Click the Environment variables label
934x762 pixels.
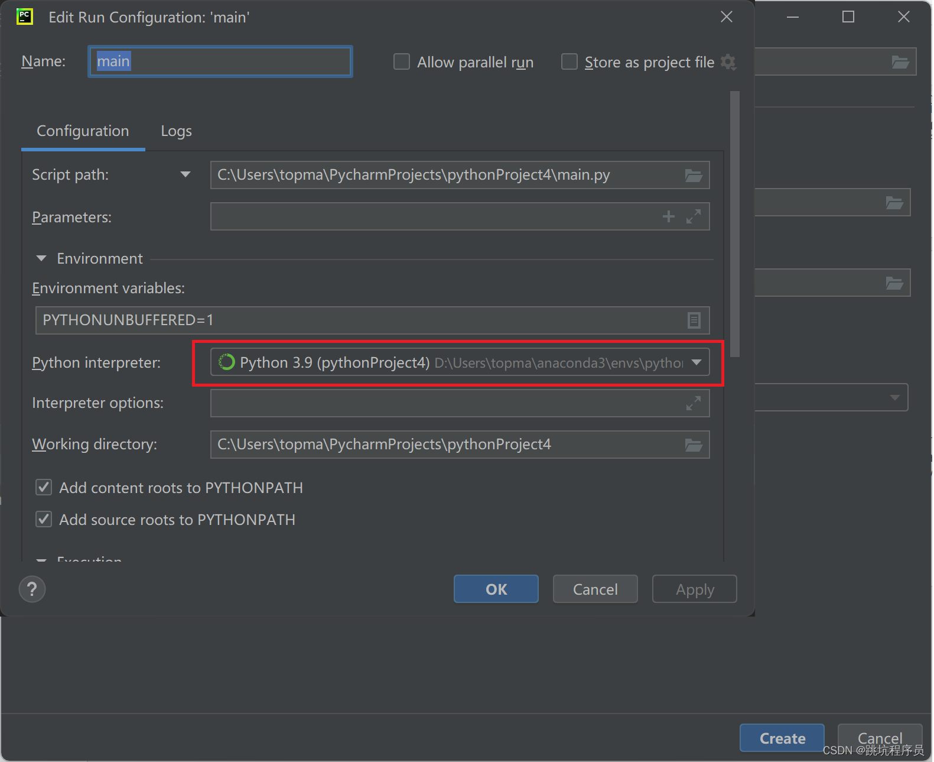click(x=108, y=288)
